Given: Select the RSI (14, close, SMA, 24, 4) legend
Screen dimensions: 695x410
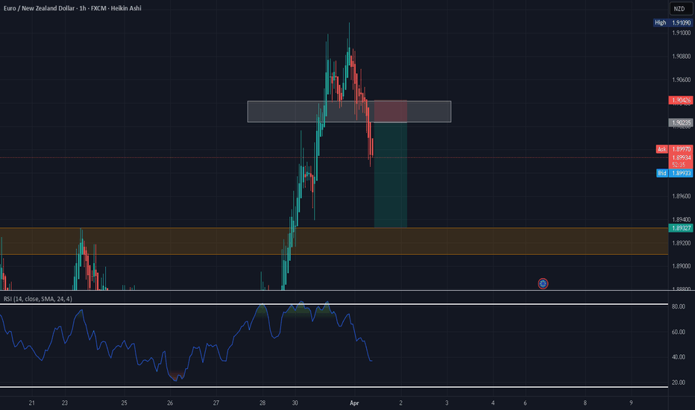Looking at the screenshot, I should click(38, 299).
